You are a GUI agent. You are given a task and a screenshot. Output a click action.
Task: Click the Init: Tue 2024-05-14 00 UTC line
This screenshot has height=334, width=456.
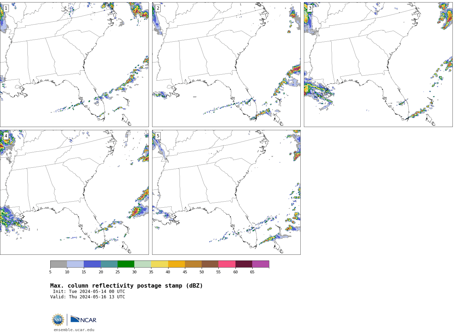[x=89, y=292]
